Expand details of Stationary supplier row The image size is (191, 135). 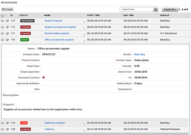(84, 124)
